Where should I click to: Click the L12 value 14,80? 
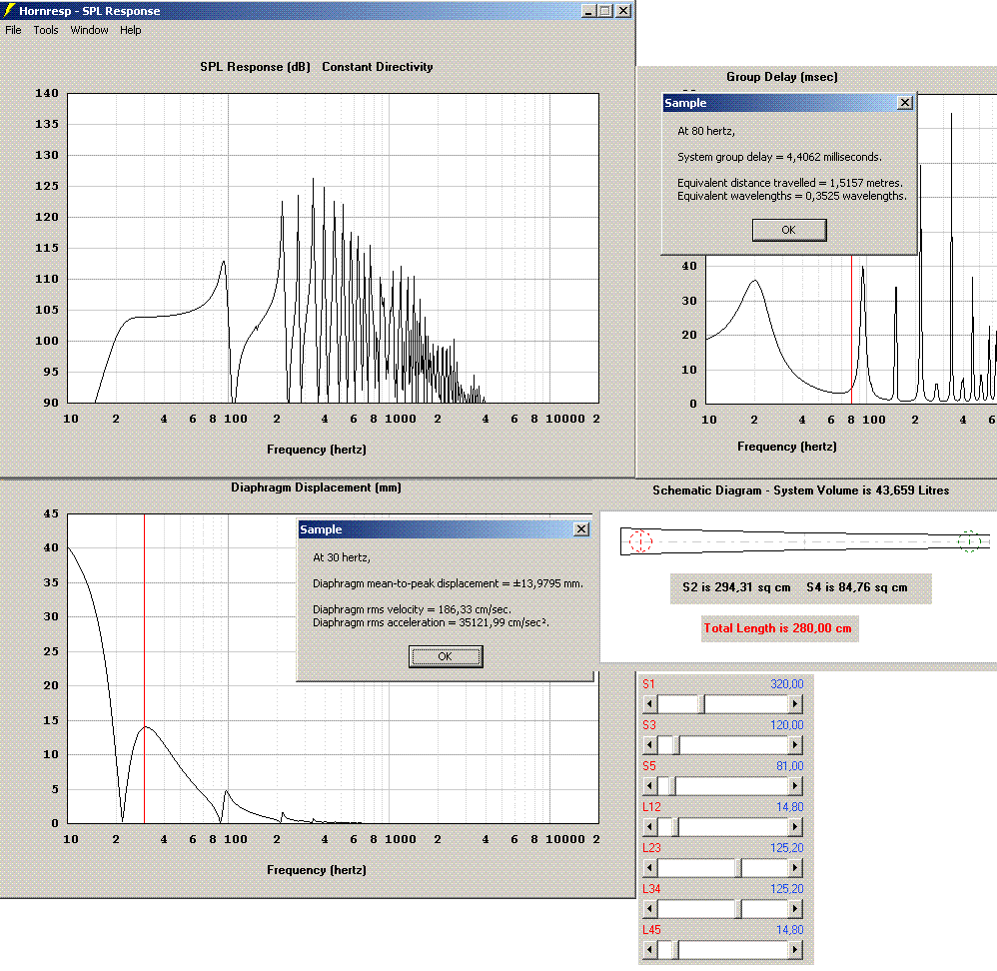[x=790, y=807]
